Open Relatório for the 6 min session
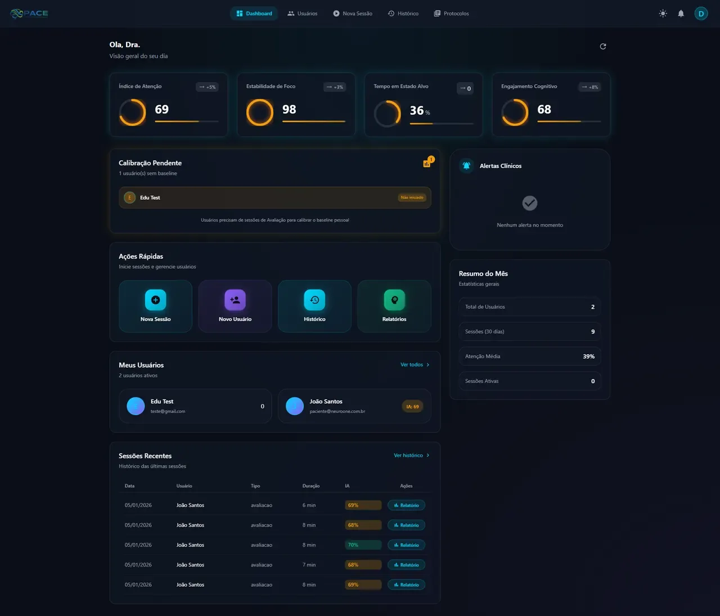The image size is (720, 616). point(406,505)
